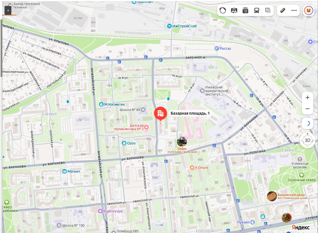Screen dimensions: 318x233
Task: Open the user profile avatar
Action: 308,10
